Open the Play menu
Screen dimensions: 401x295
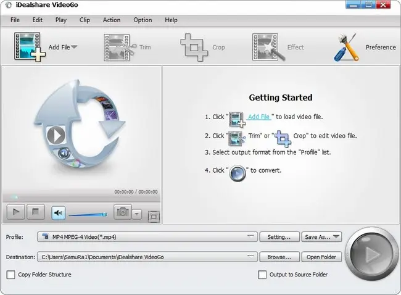click(x=61, y=20)
